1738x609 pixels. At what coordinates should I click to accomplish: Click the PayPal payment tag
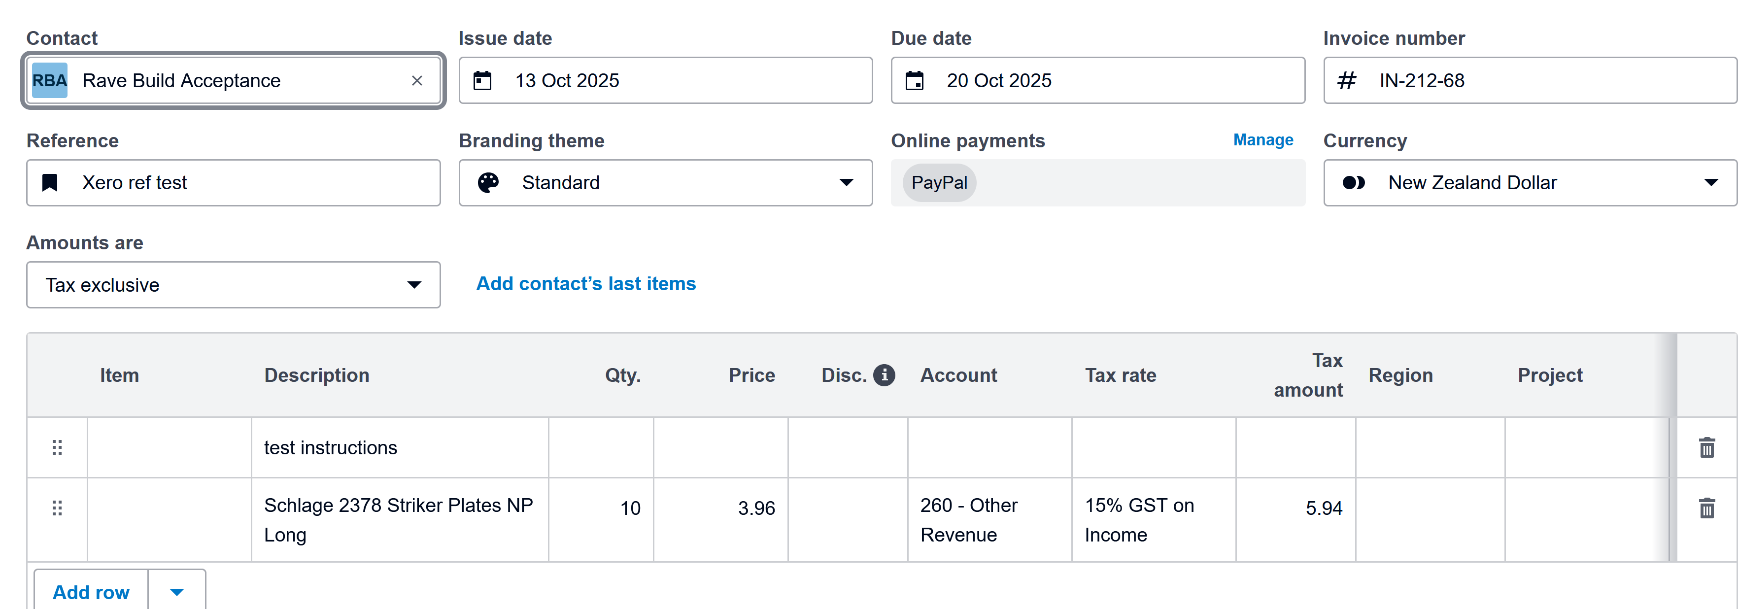tap(939, 183)
